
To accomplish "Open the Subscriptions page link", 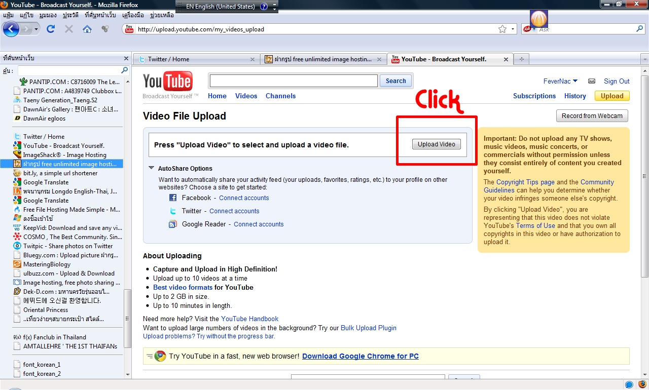I will pos(534,96).
